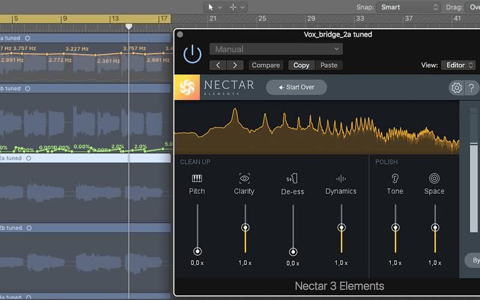Adjust the Space slider handle
This screenshot has width=480, height=300.
[x=435, y=227]
